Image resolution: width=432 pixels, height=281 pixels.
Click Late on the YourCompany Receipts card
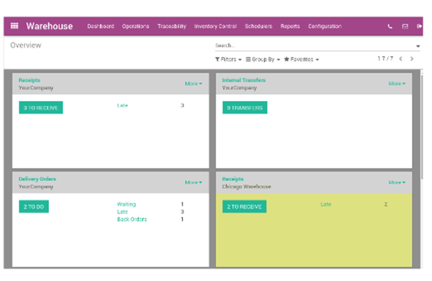point(122,105)
